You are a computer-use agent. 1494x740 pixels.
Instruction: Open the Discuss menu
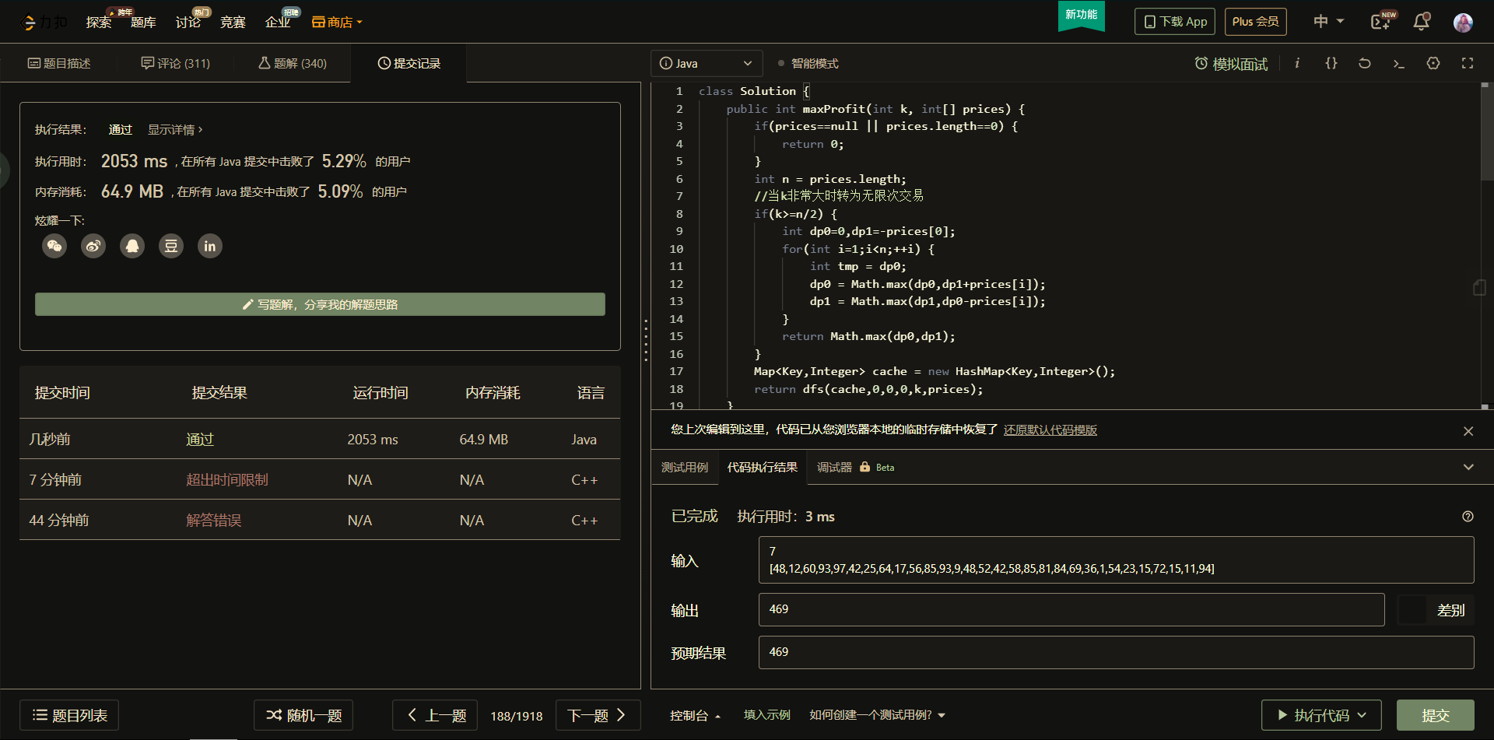pos(188,23)
